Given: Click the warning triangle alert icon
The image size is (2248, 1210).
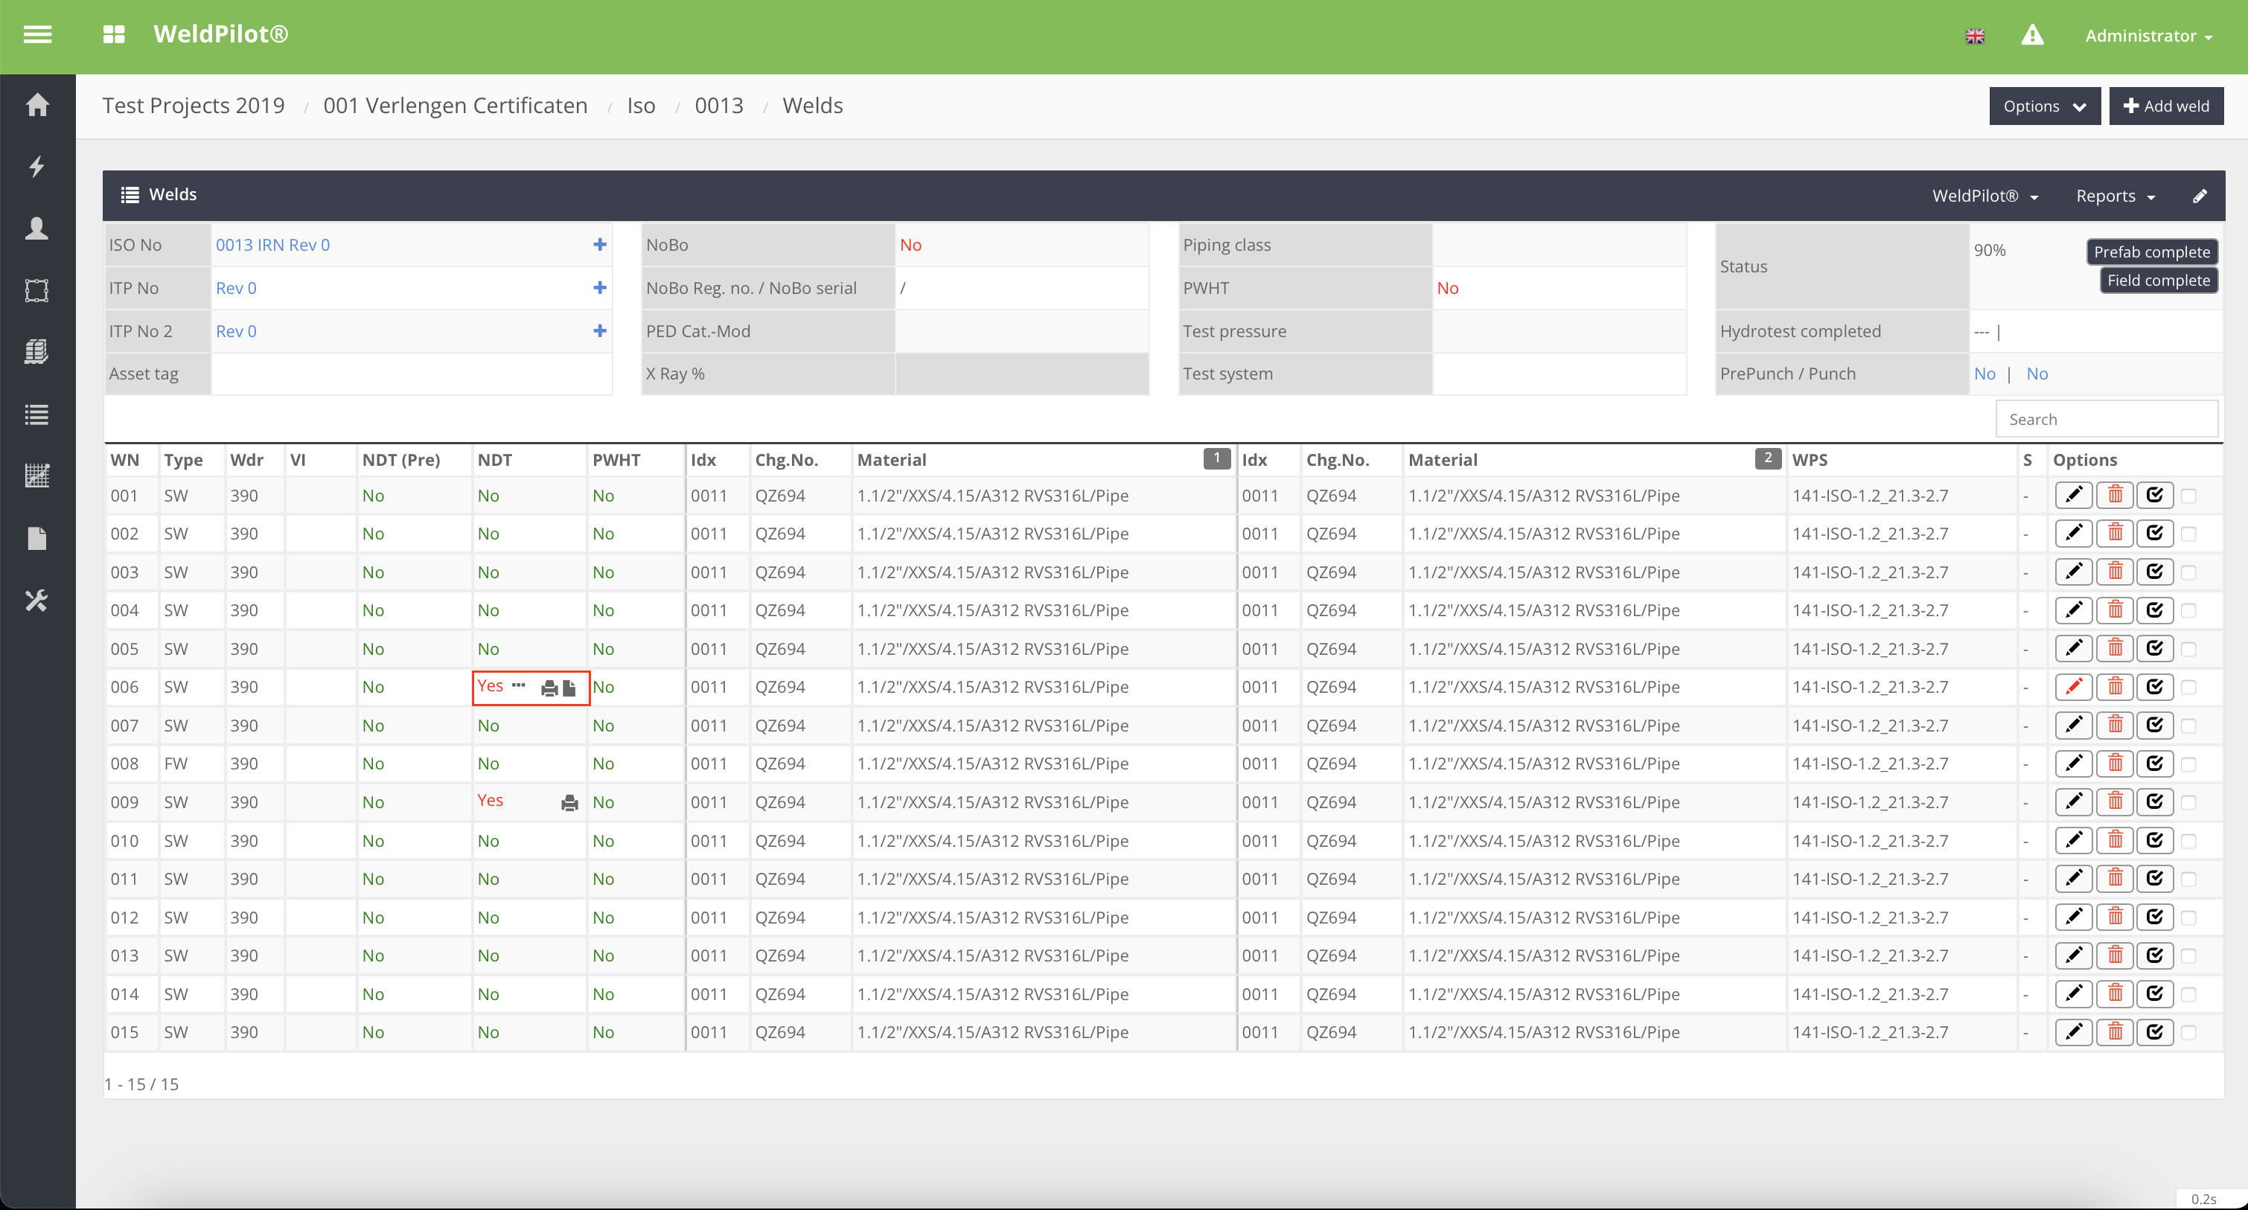Looking at the screenshot, I should [x=2032, y=35].
